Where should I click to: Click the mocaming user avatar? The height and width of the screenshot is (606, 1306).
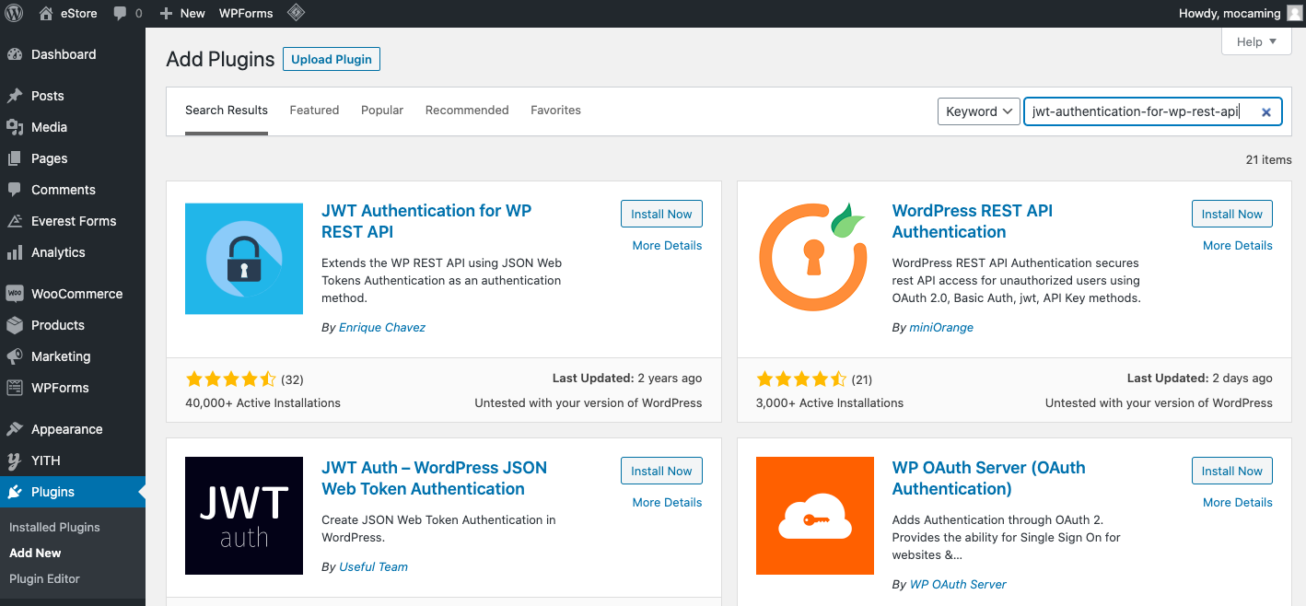[1295, 13]
